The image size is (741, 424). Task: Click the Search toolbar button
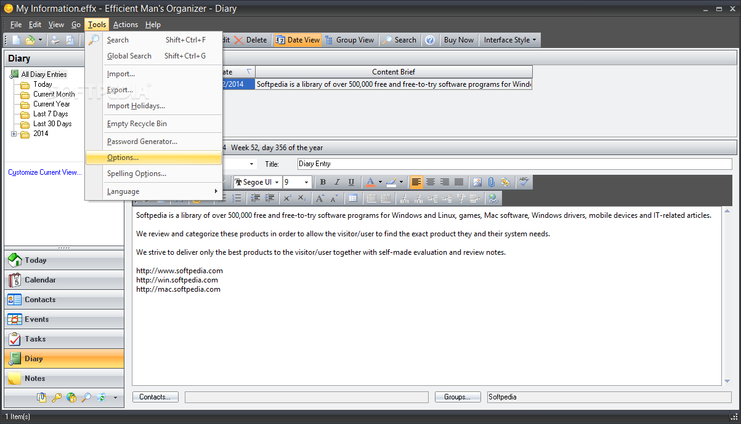(399, 40)
